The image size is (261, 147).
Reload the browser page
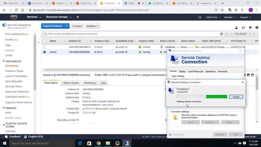[x=16, y=10]
